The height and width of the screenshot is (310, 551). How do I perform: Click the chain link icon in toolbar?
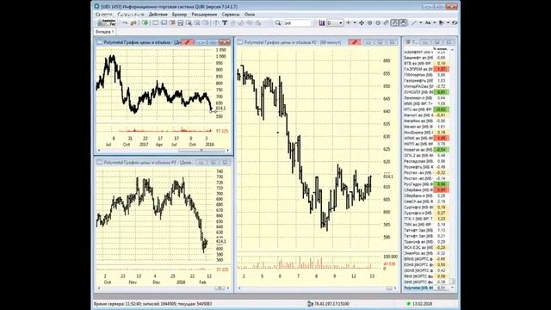click(x=386, y=23)
